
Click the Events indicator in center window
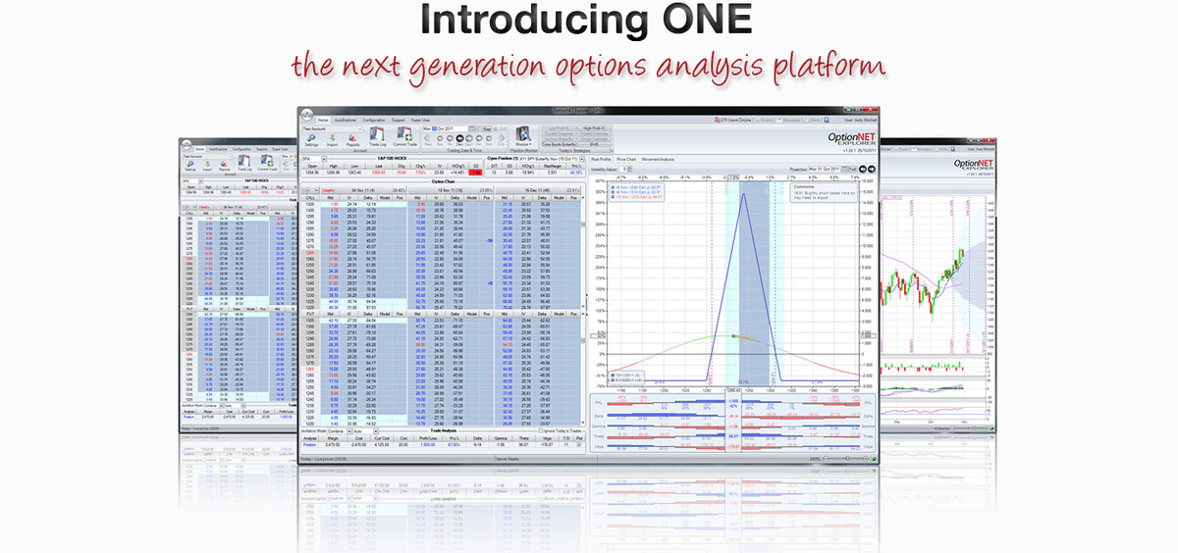[764, 120]
